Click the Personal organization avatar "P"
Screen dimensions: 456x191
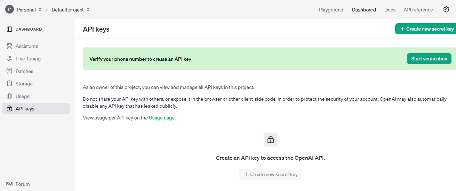[x=9, y=10]
